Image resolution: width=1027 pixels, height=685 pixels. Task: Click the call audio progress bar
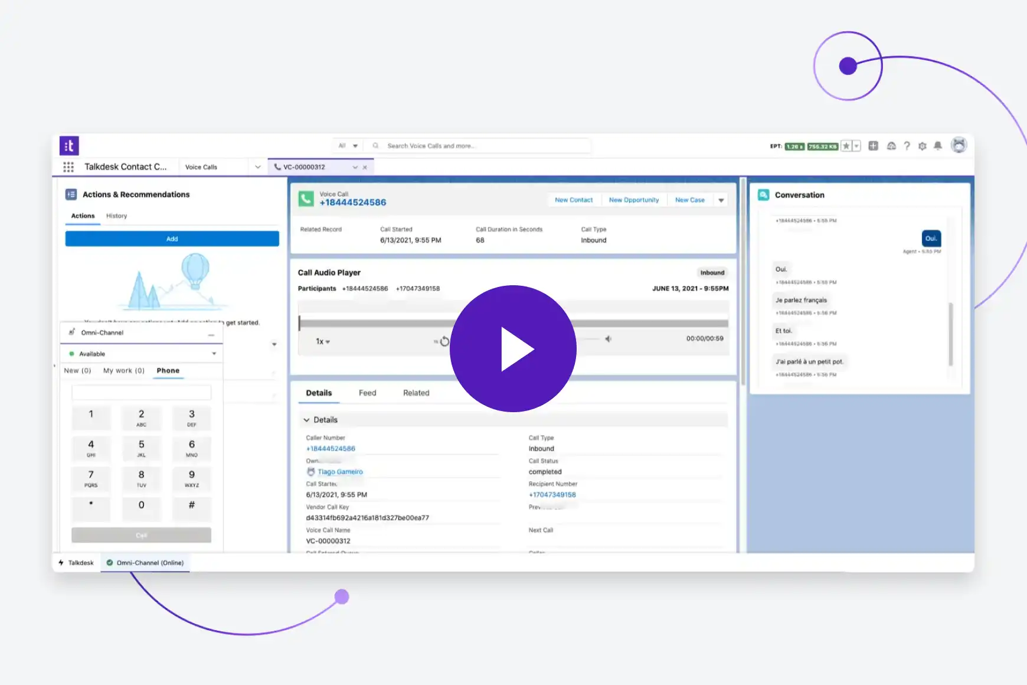click(x=378, y=323)
